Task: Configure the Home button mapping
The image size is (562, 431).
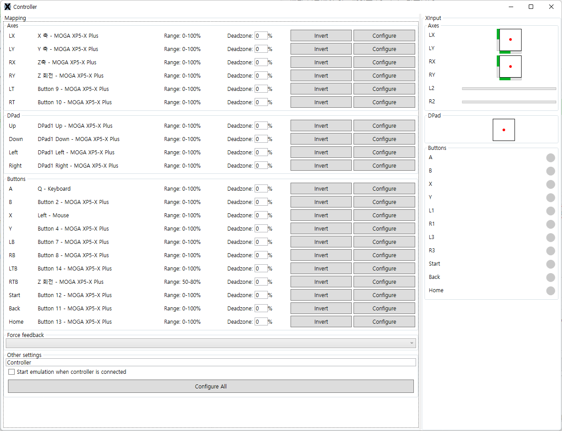Action: point(384,321)
